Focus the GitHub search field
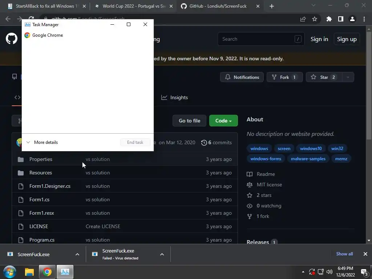 pos(261,39)
